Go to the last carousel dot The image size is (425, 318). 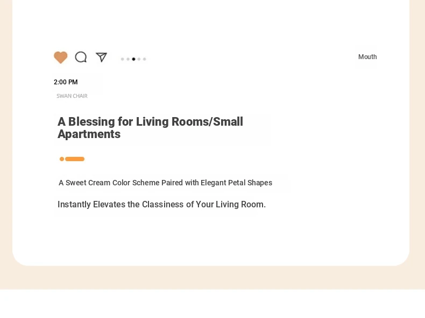click(144, 59)
